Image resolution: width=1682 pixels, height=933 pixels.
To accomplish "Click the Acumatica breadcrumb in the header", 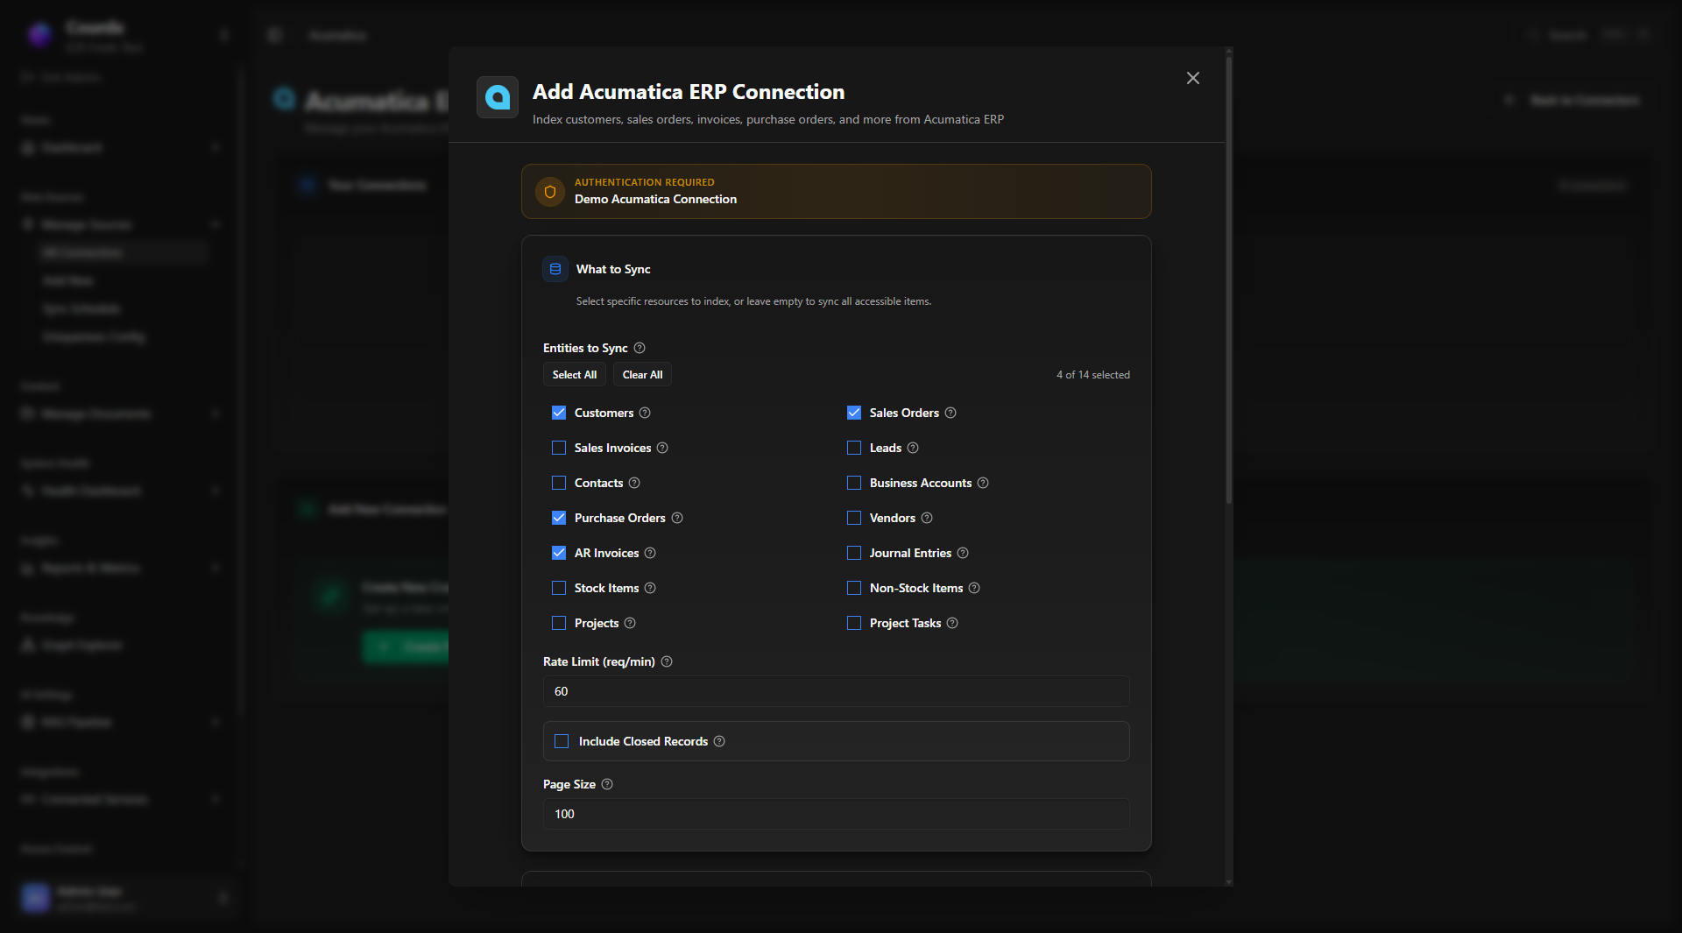I will [337, 35].
